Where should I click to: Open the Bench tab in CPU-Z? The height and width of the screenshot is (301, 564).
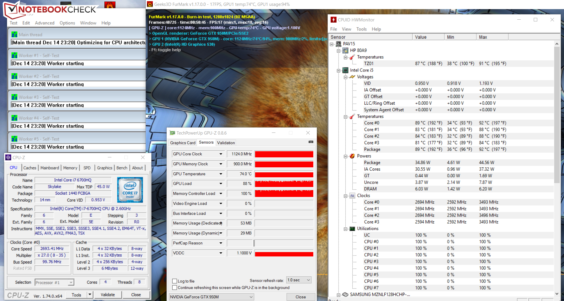click(122, 168)
